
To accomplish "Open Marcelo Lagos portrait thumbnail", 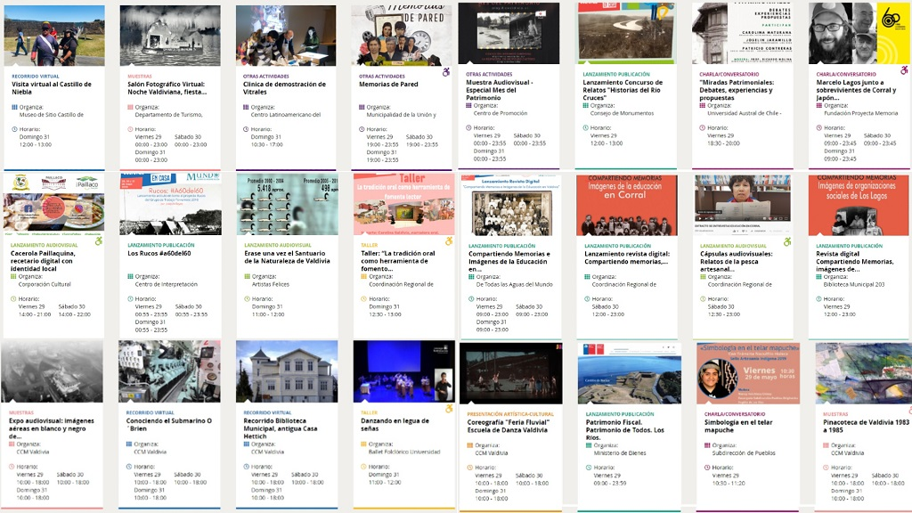I will point(859,34).
